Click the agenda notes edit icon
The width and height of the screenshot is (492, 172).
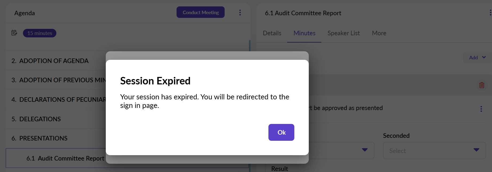click(x=14, y=33)
